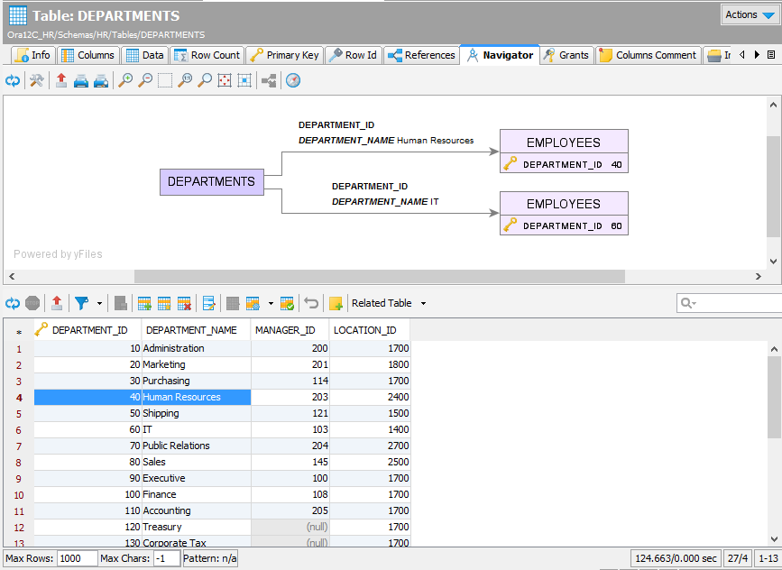Edit the row in form editor
The height and width of the screenshot is (570, 782).
pos(208,303)
